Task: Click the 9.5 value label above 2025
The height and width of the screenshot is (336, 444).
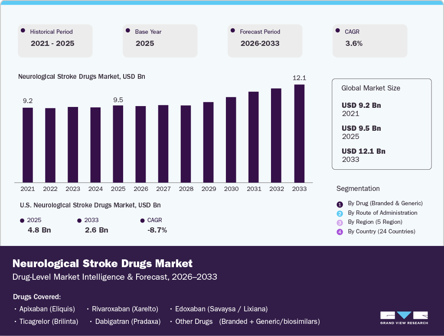Action: 118,100
